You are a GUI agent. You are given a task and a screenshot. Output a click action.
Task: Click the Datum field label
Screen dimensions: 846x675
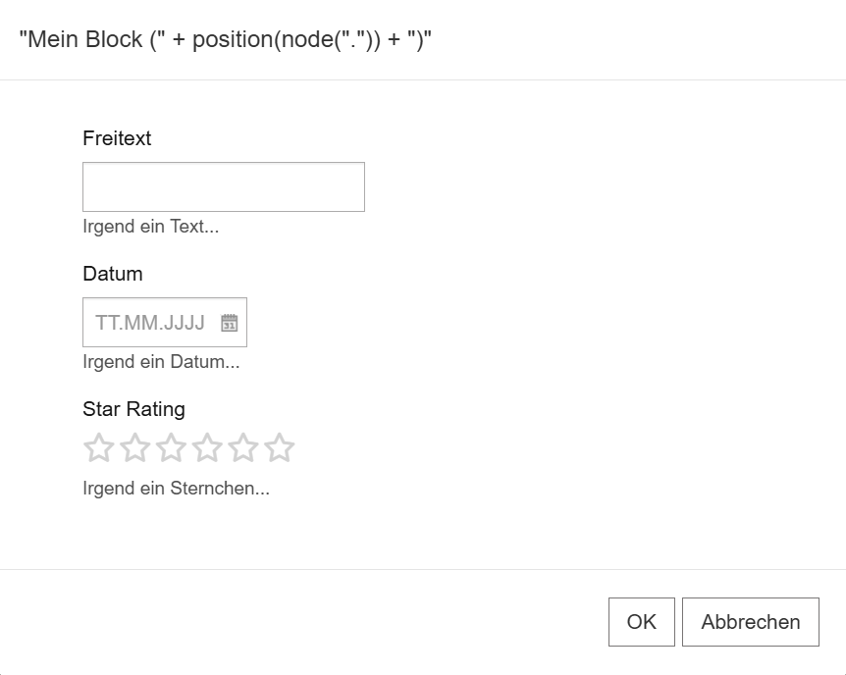click(112, 274)
